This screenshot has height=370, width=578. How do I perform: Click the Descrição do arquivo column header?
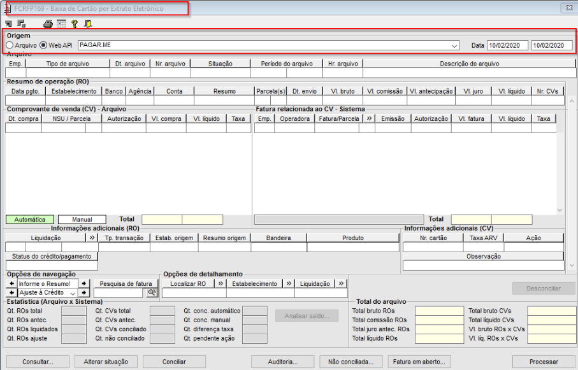pyautogui.click(x=469, y=64)
